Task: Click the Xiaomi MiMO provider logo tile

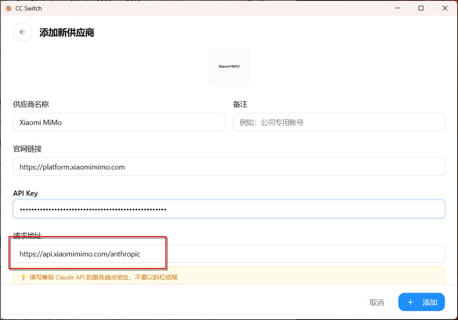Action: coord(229,67)
